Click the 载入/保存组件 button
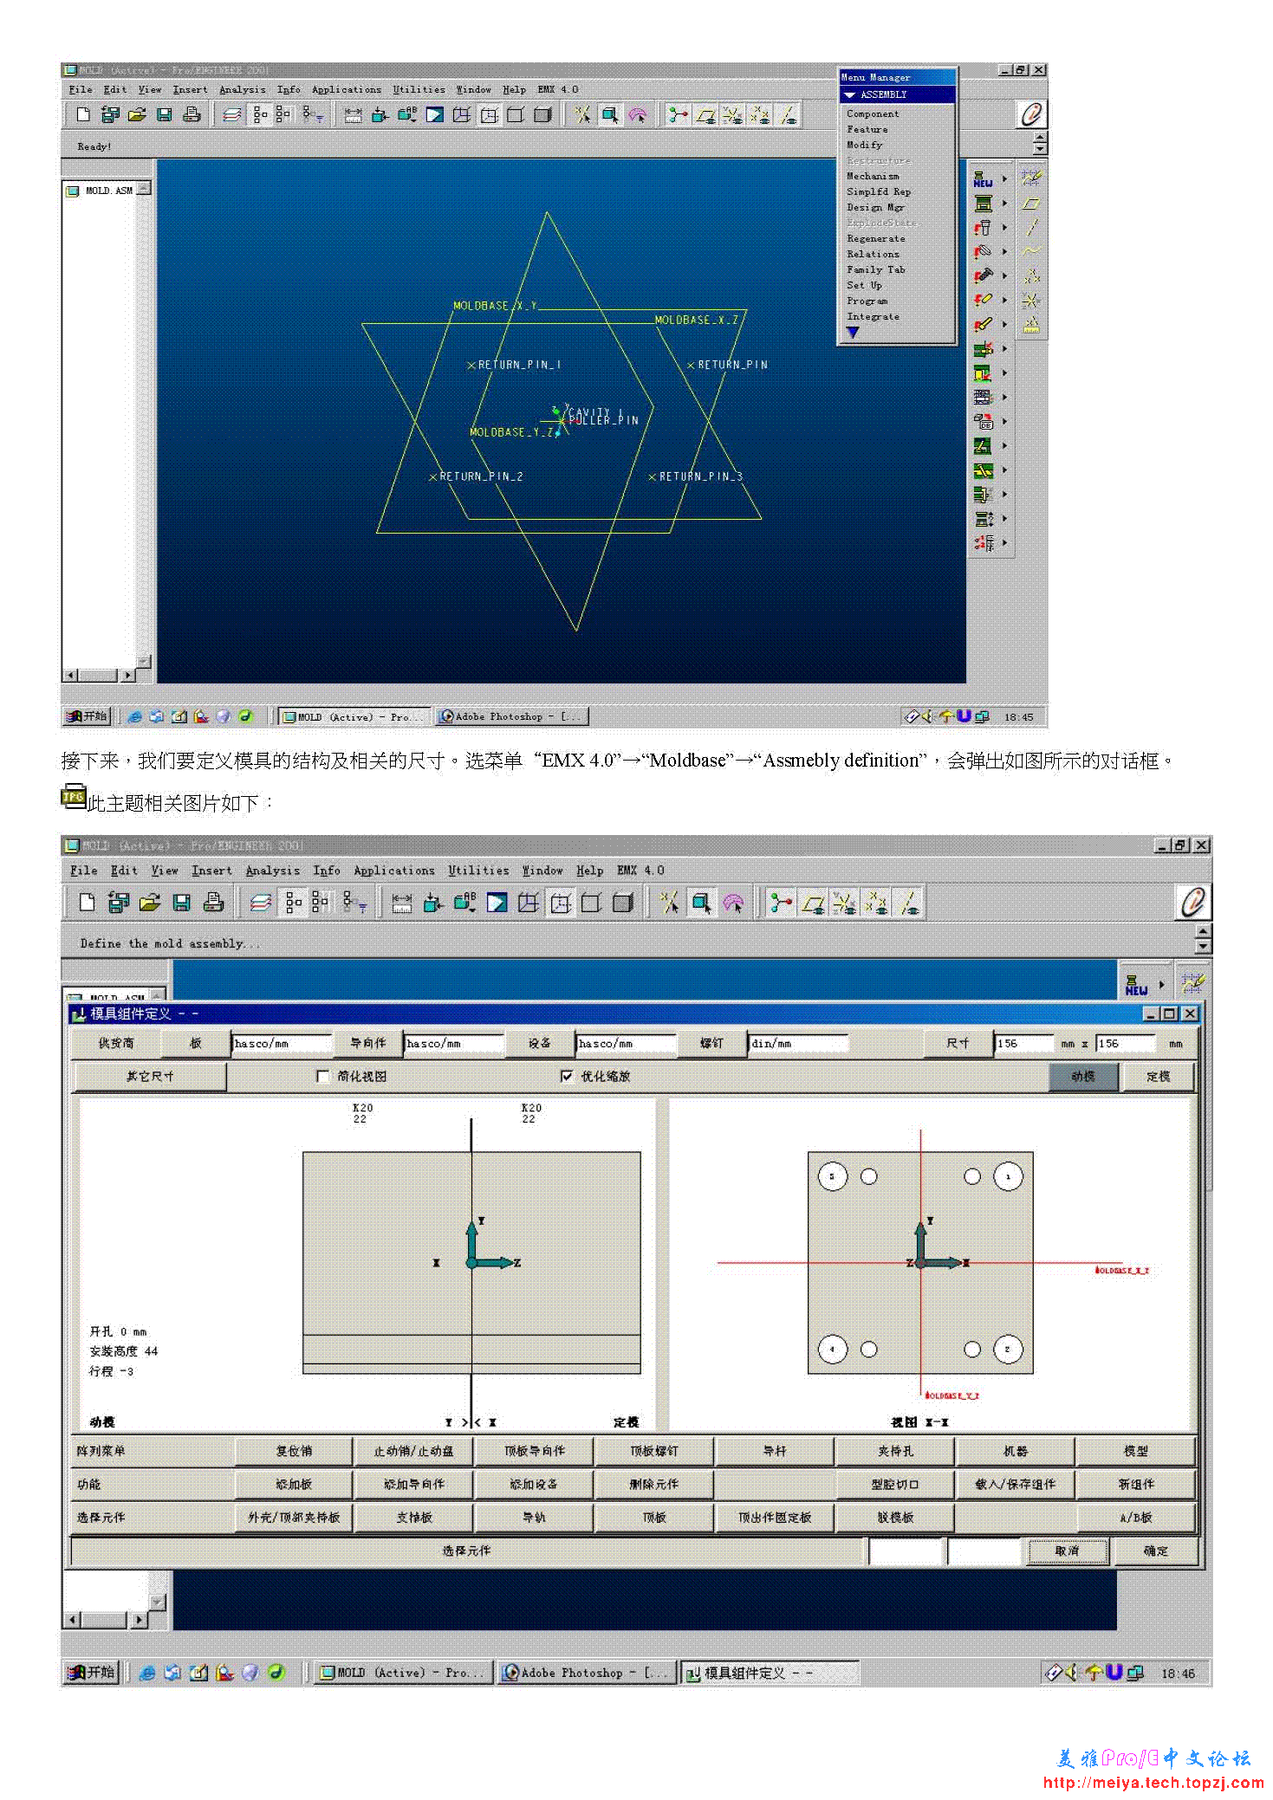1273x1800 pixels. [1015, 1484]
